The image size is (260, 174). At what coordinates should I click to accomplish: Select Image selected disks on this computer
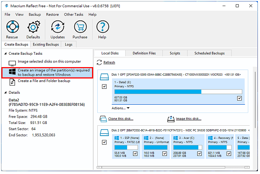50,61
